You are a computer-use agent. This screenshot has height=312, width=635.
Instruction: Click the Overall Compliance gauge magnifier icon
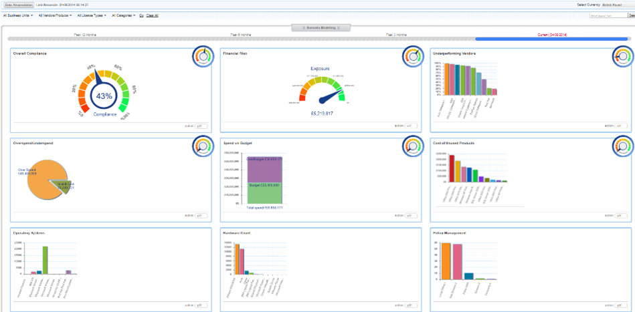pyautogui.click(x=202, y=57)
